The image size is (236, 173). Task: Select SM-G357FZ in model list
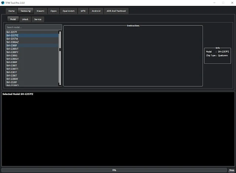pos(32,35)
